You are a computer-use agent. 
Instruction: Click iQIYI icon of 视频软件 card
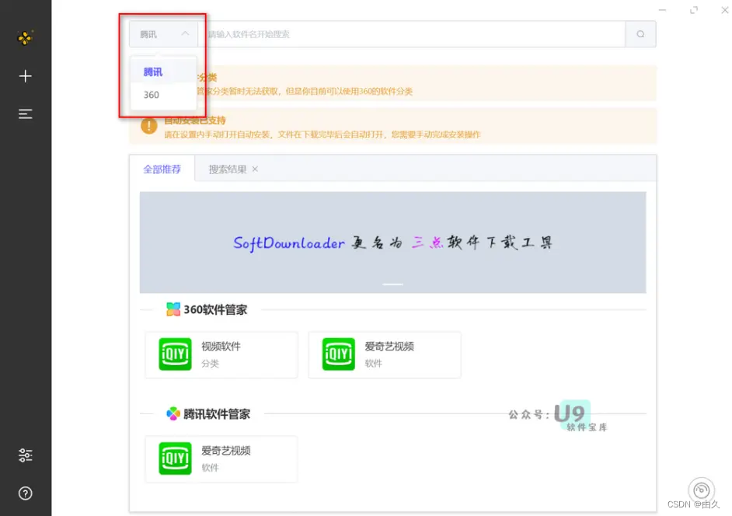(175, 354)
